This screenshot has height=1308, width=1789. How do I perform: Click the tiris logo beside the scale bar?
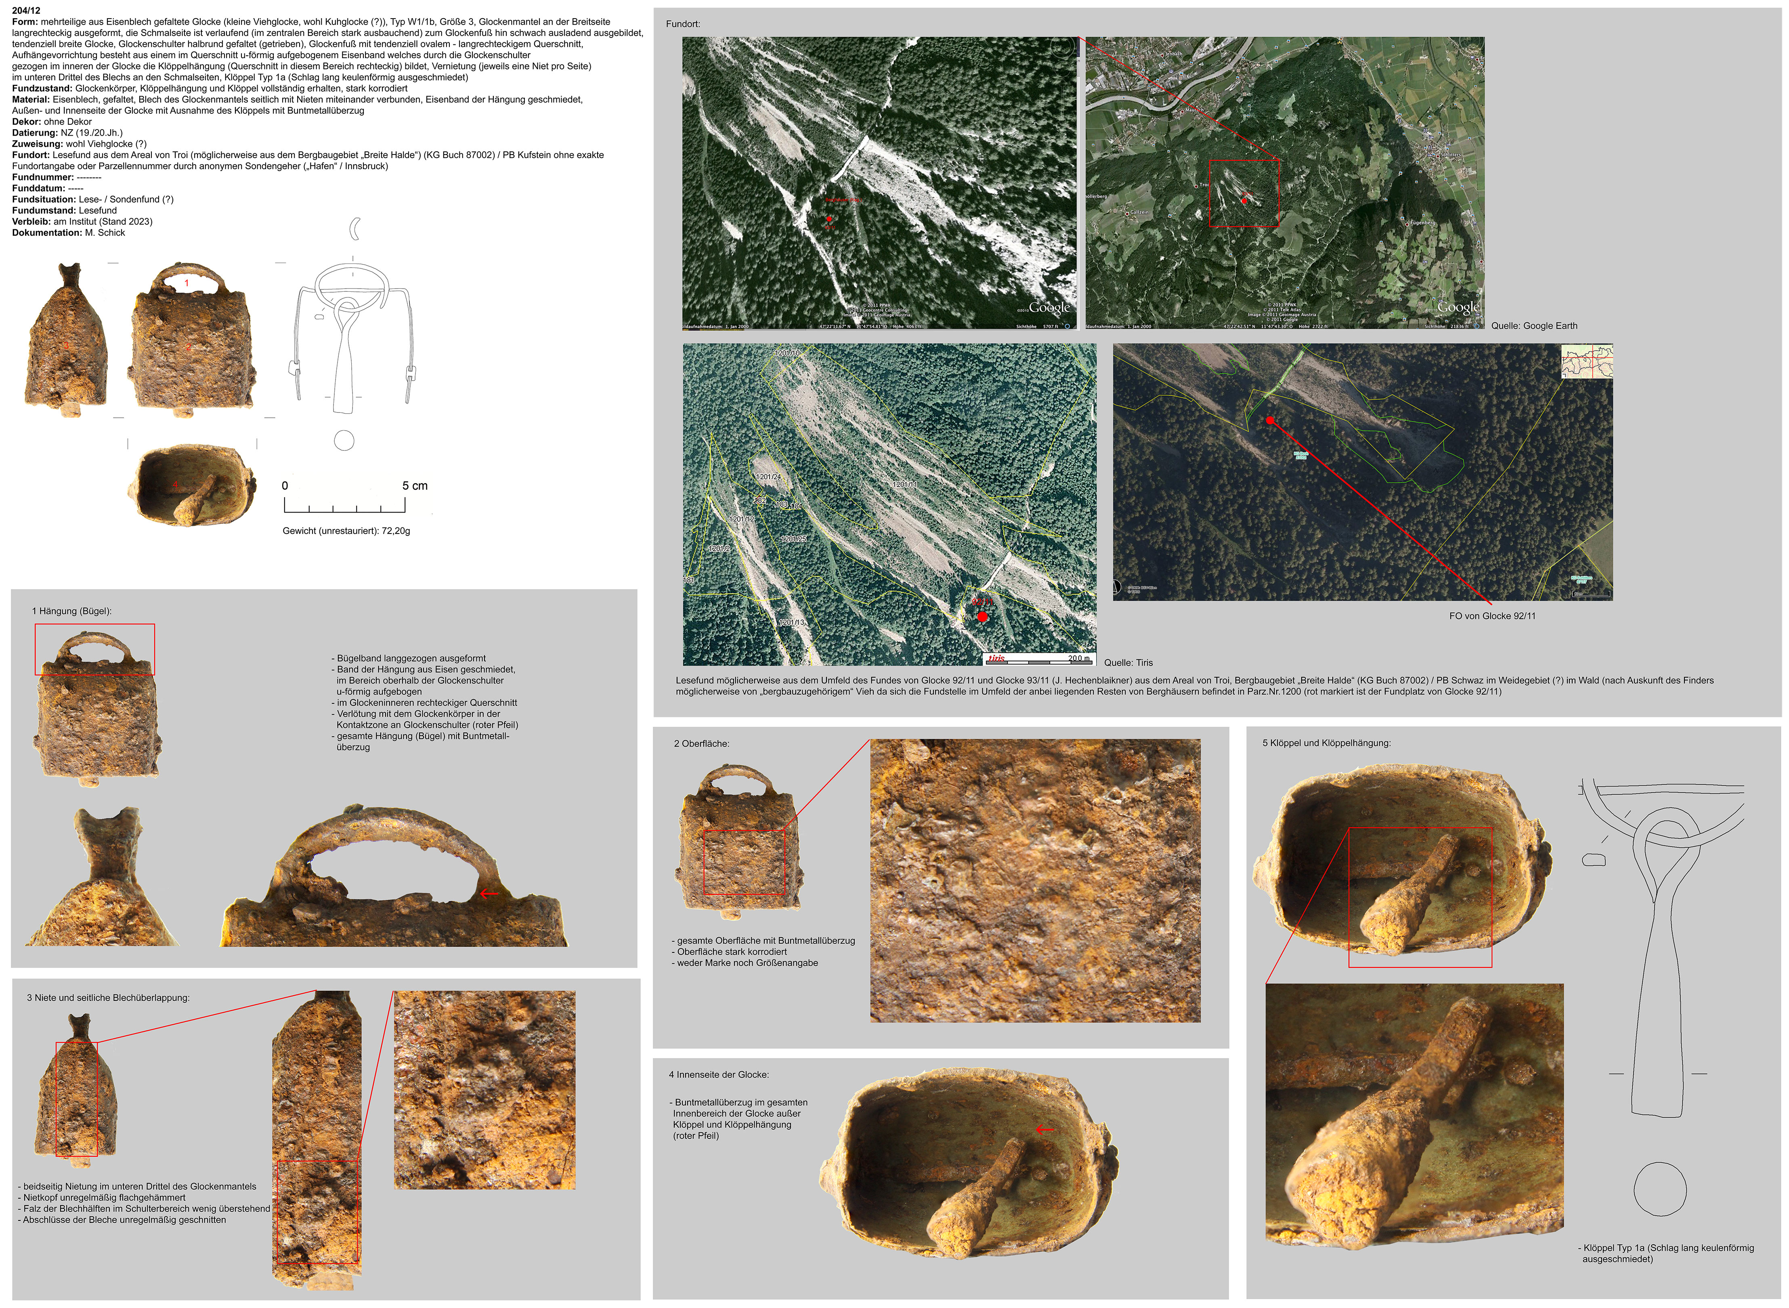996,659
